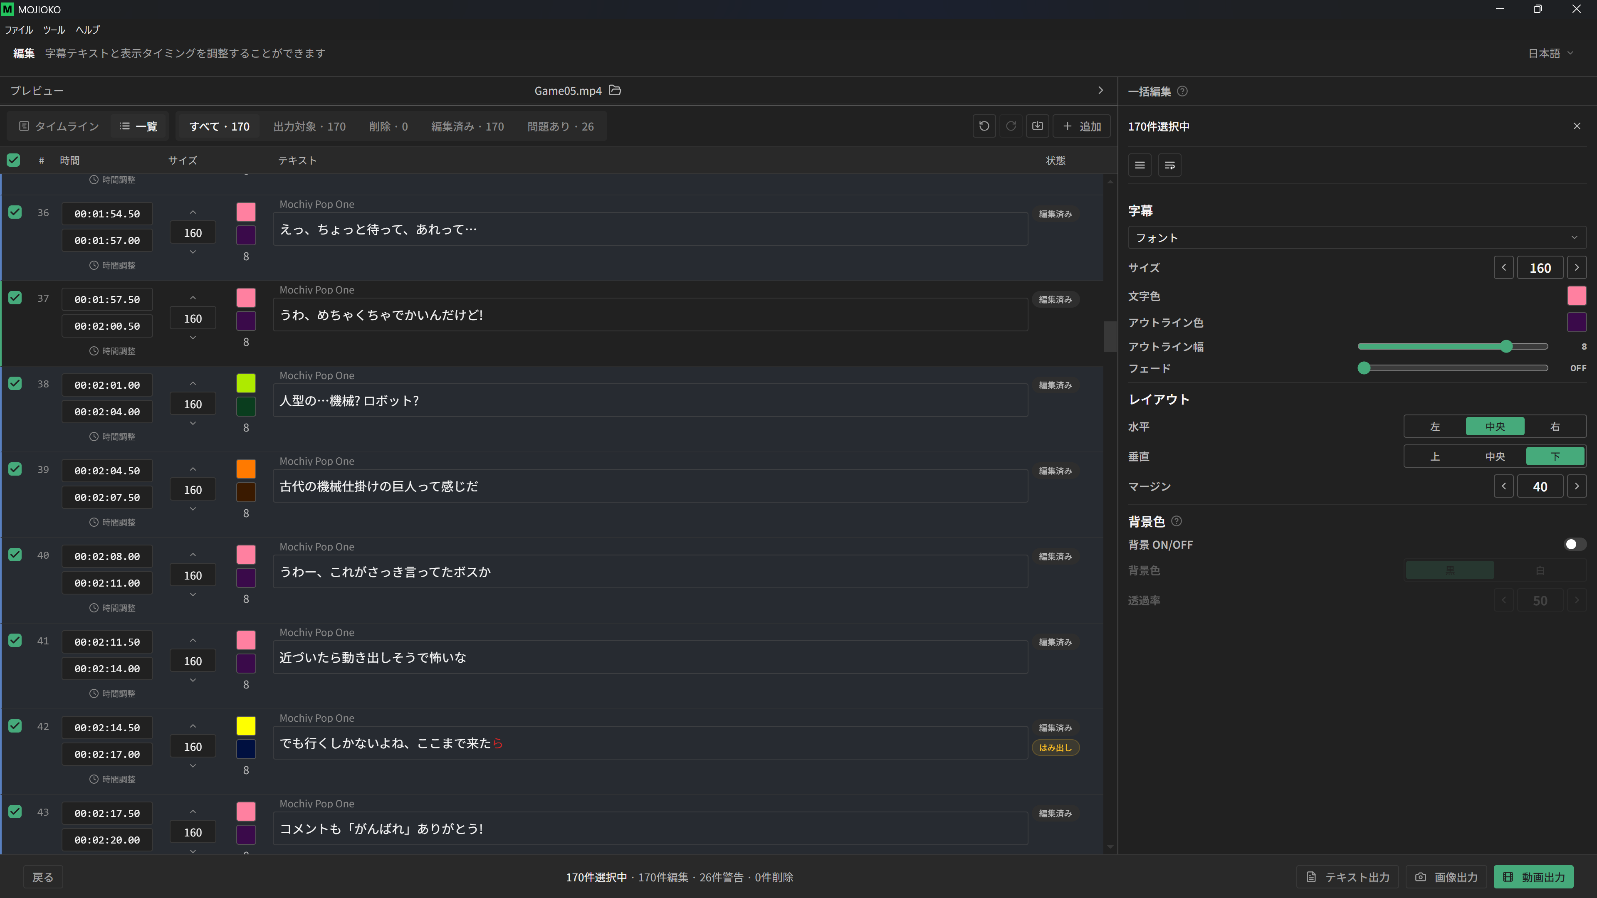The width and height of the screenshot is (1597, 898).
Task: Open 時間調整 for row 36
Action: coord(112,265)
